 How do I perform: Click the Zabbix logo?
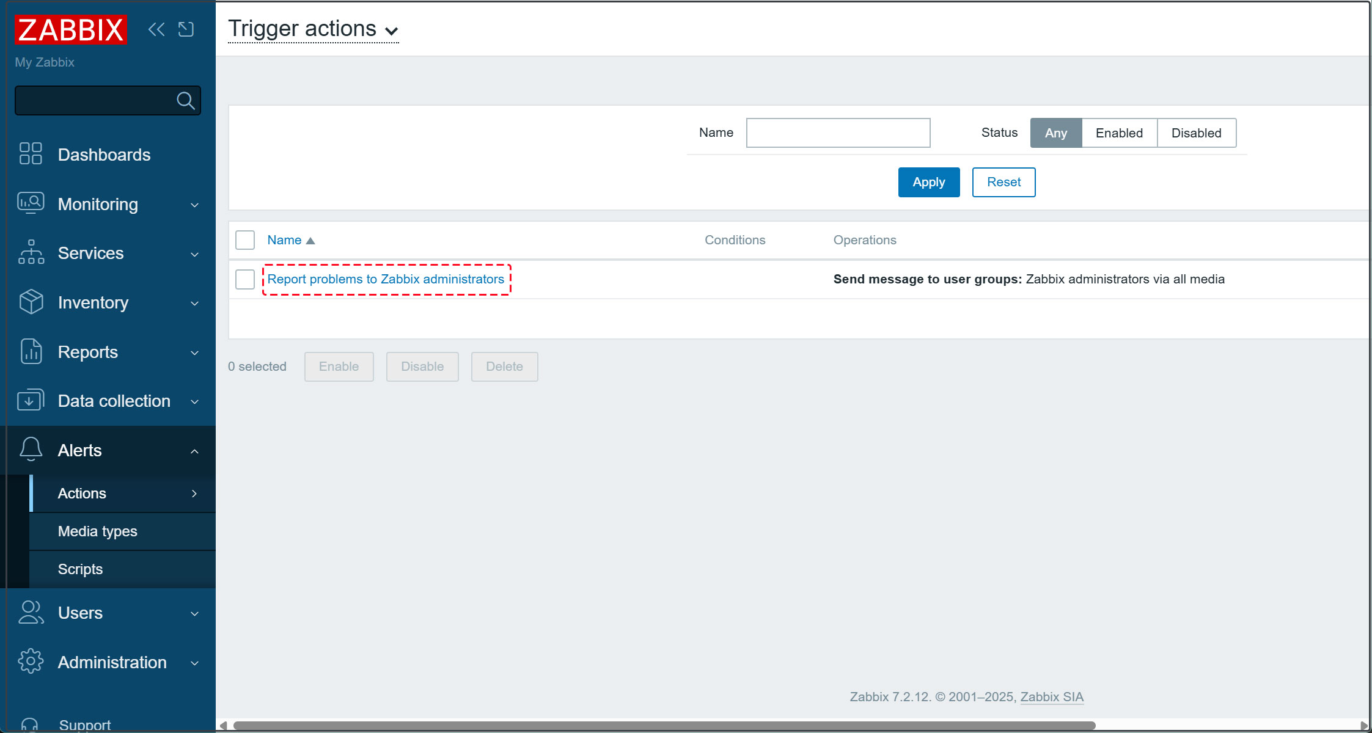pos(70,30)
